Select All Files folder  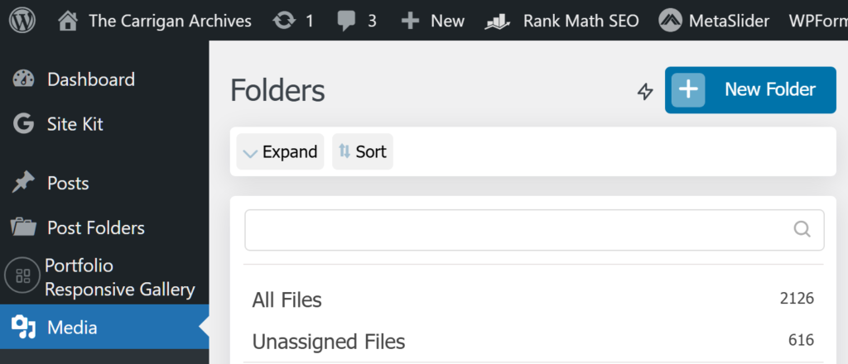[287, 299]
